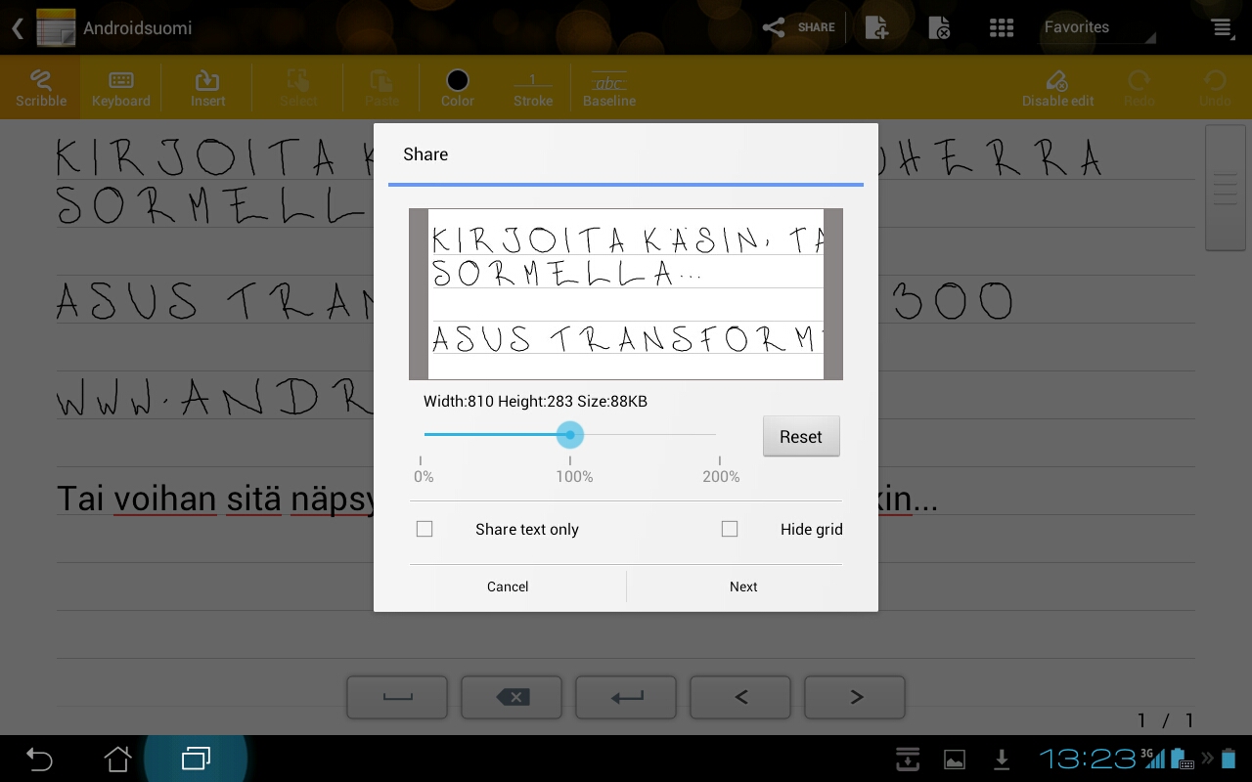Screen dimensions: 1252x782
Task: Open the Recent apps button
Action: pos(196,759)
